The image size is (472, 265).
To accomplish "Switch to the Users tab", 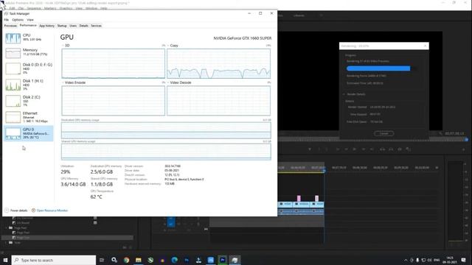I will pyautogui.click(x=73, y=26).
